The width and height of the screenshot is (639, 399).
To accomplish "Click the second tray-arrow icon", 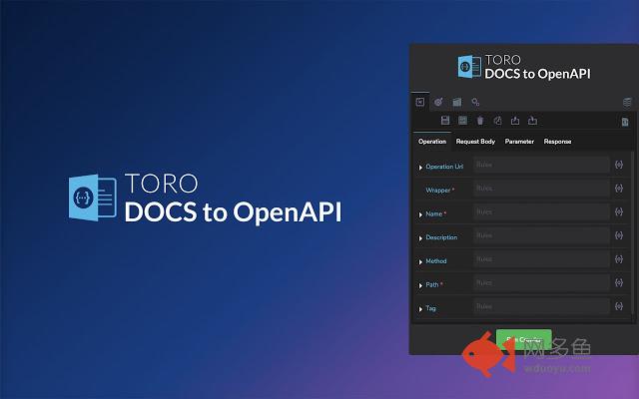I will pos(532,121).
